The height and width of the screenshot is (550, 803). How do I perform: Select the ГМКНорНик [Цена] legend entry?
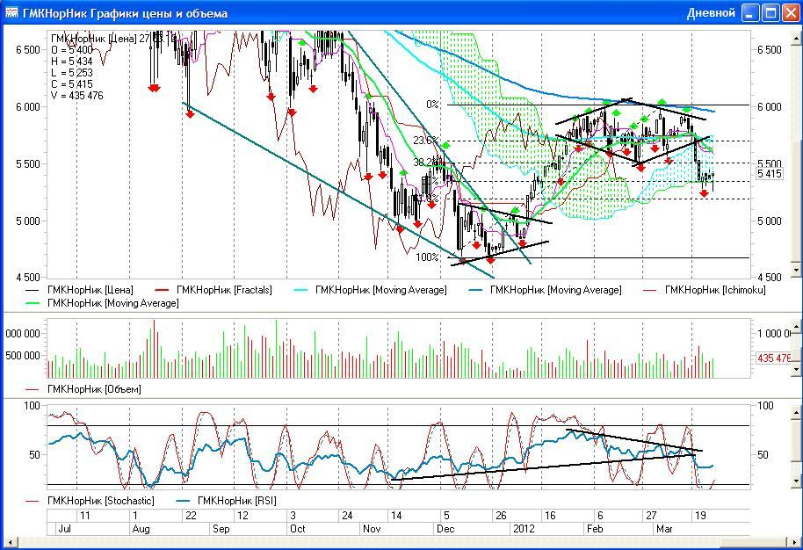(79, 290)
